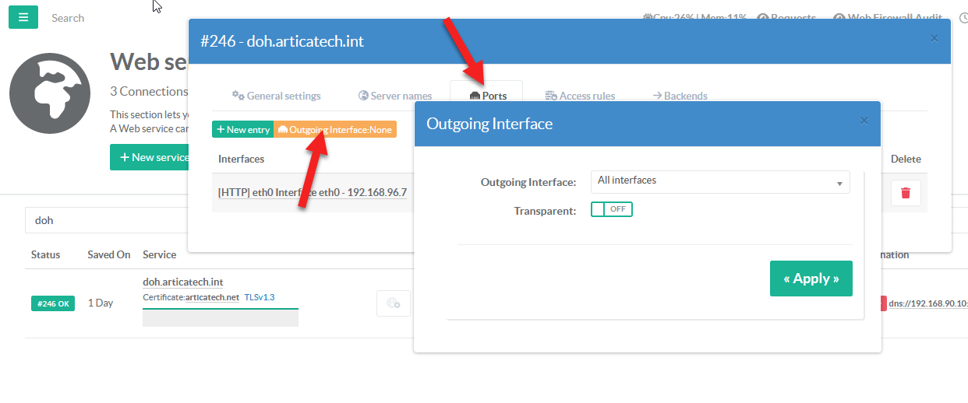Open the hamburger menu button
The height and width of the screenshot is (403, 968).
(23, 17)
